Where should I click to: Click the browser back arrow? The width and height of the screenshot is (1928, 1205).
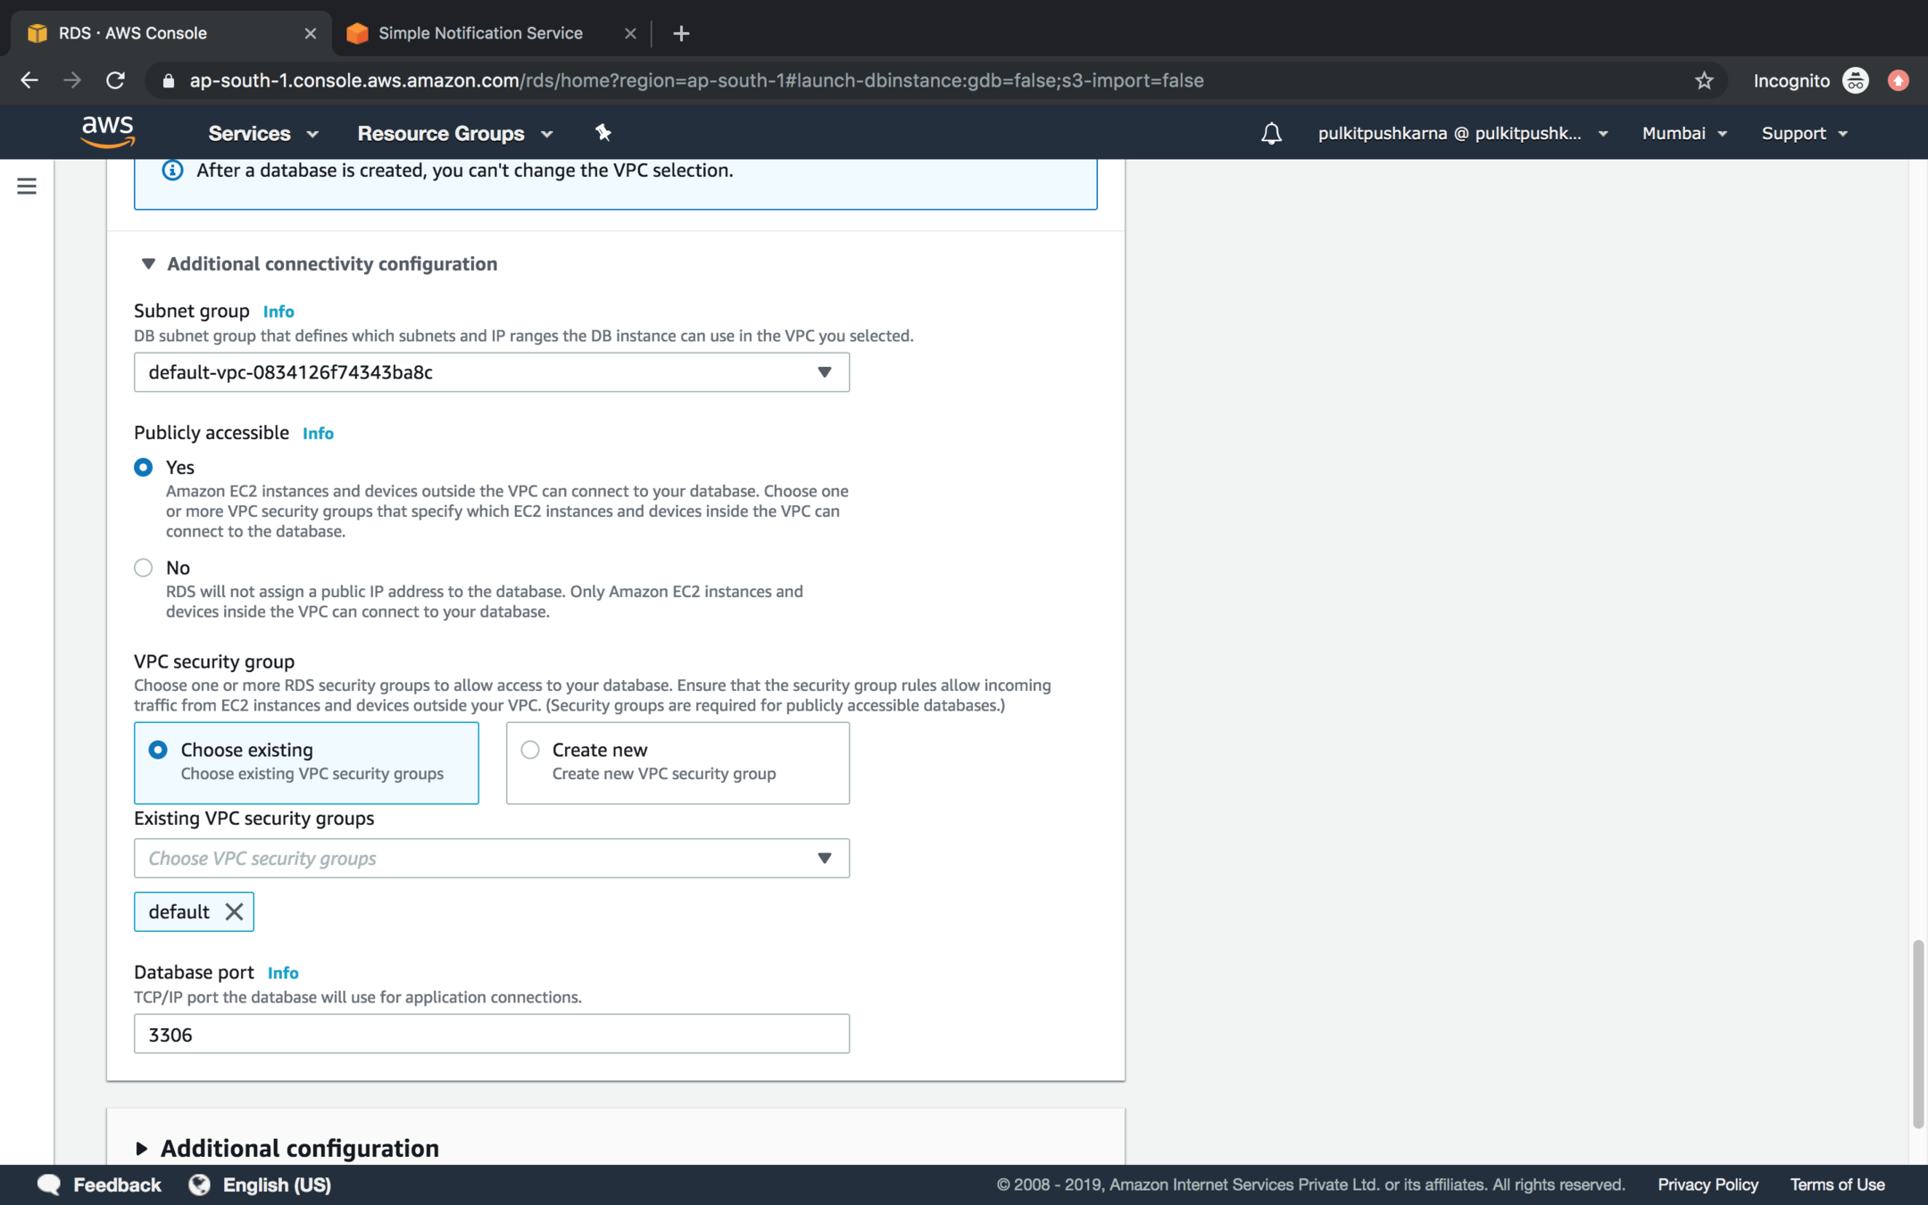[x=29, y=80]
